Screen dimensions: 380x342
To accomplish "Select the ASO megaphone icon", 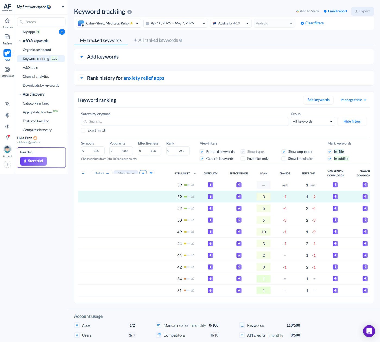I will point(7,53).
